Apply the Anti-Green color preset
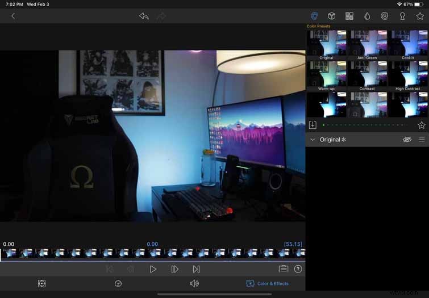This screenshot has width=429, height=298. [x=367, y=45]
